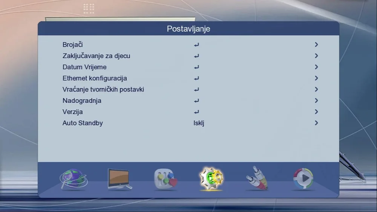Viewport: 377px width, 212px height.
Task: Expand chevron on Ethernet konfiguracija row
Action: pyautogui.click(x=316, y=78)
